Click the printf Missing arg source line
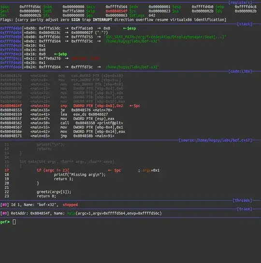Viewport: 261px width, 263px height. pos(80,175)
